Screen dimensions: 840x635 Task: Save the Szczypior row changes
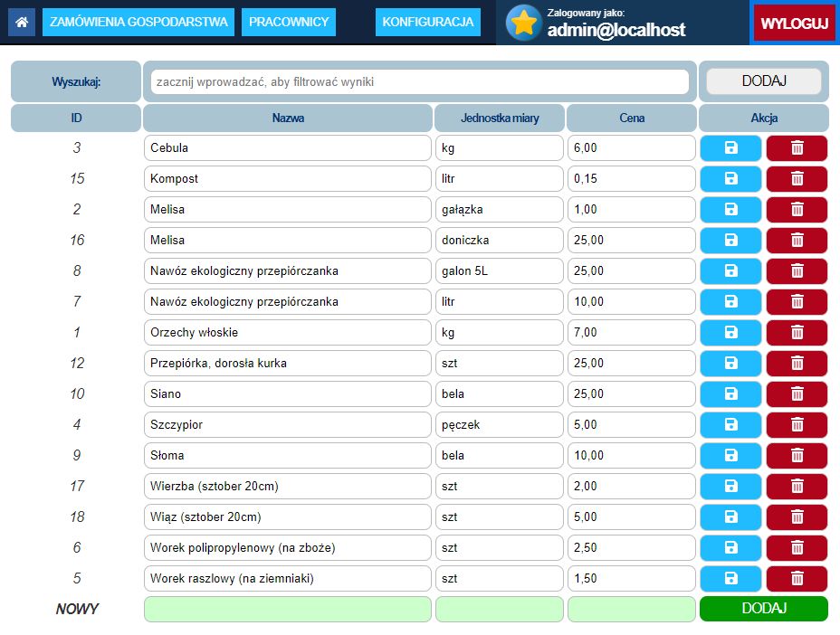730,425
